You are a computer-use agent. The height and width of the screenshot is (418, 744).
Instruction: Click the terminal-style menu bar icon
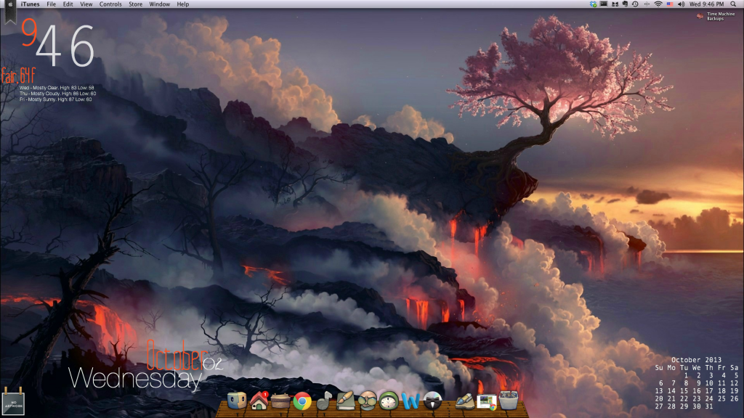click(x=604, y=4)
